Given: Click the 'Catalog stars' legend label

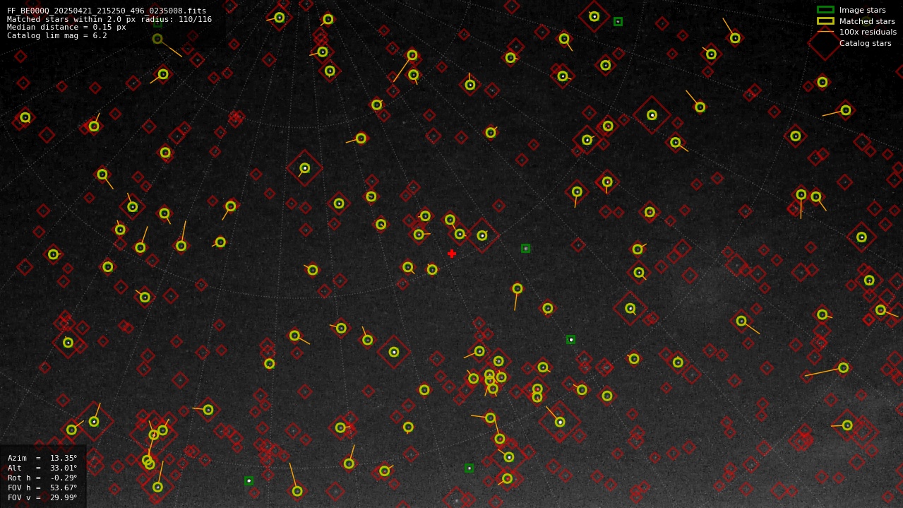Looking at the screenshot, I should tap(865, 44).
